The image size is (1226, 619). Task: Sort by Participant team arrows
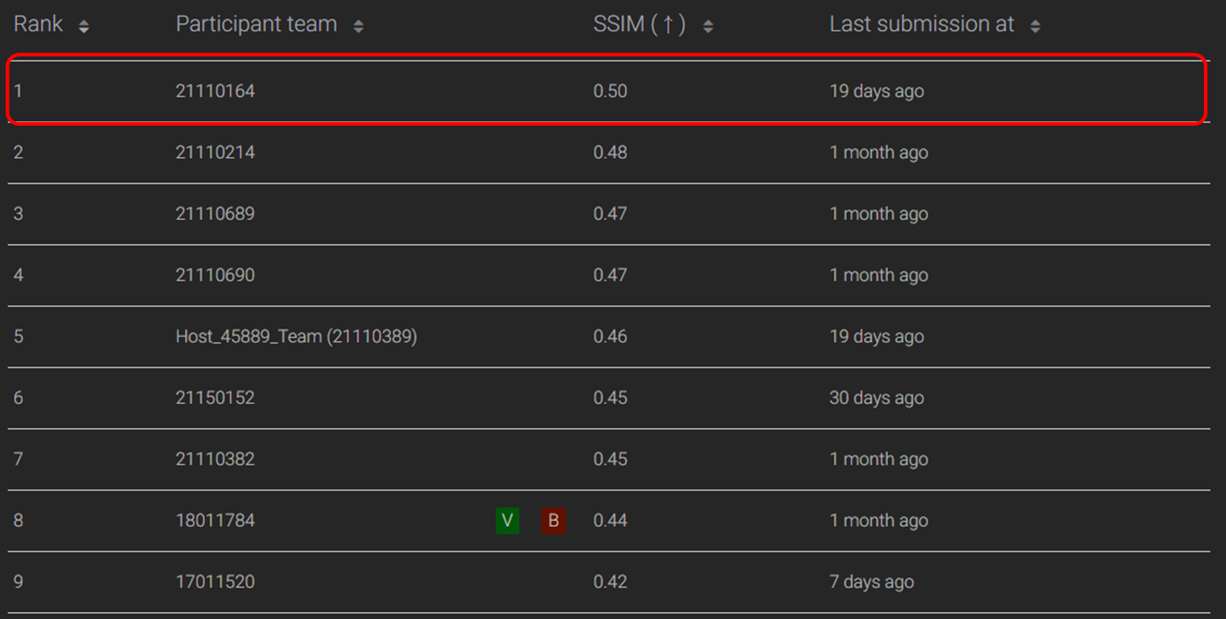click(359, 26)
